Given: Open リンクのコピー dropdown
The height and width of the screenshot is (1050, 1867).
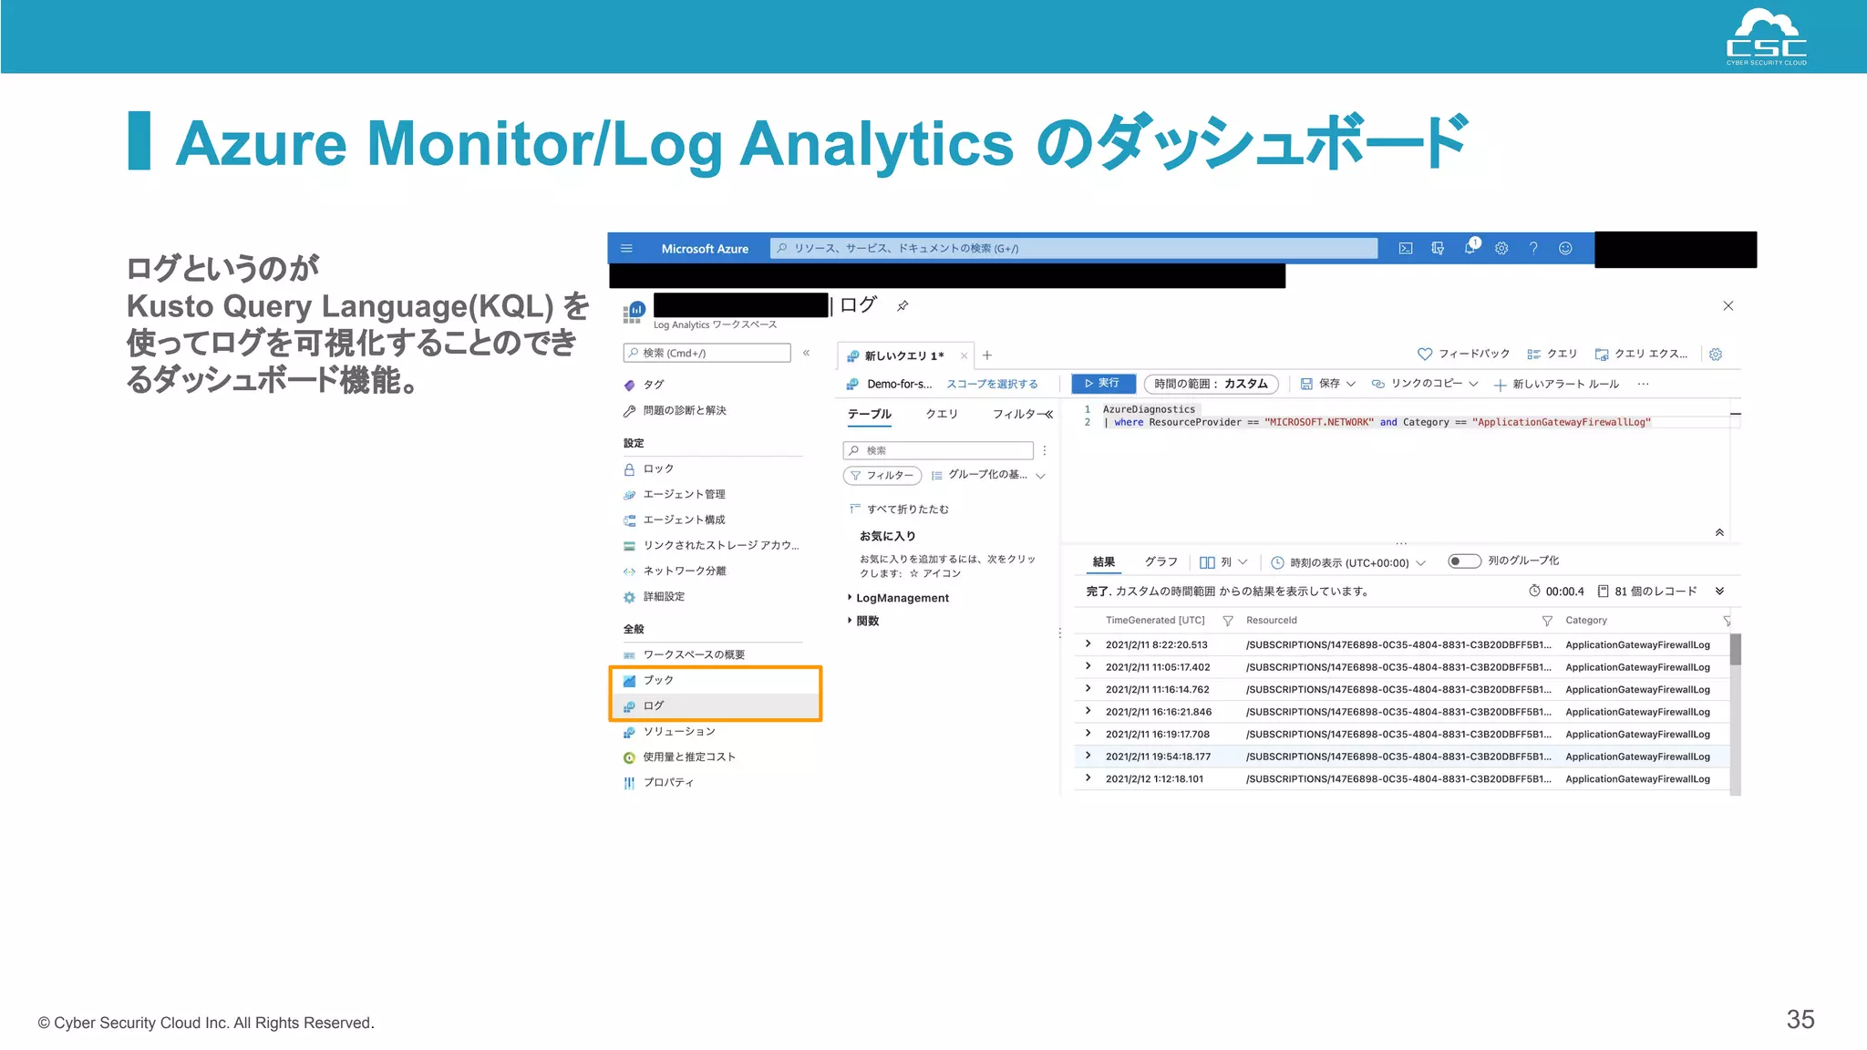Looking at the screenshot, I should (1425, 384).
